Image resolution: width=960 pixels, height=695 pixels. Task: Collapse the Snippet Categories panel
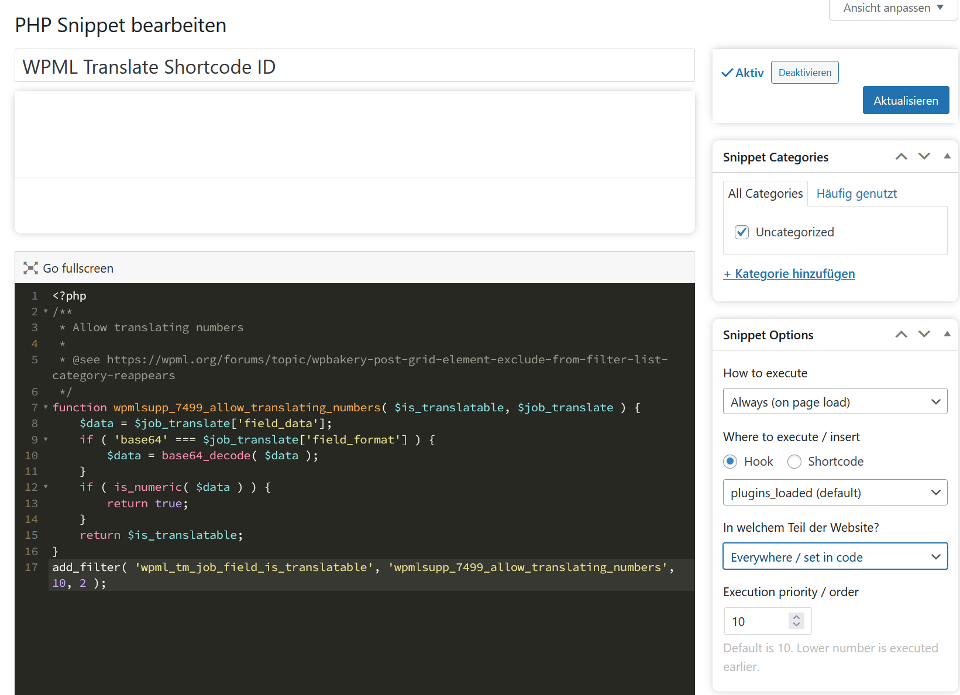947,156
